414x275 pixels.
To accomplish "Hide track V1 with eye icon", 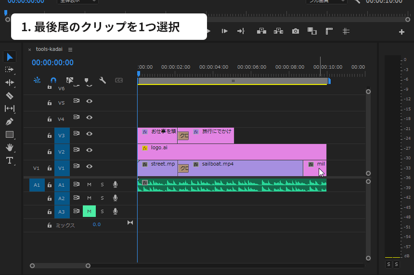I will pyautogui.click(x=89, y=167).
